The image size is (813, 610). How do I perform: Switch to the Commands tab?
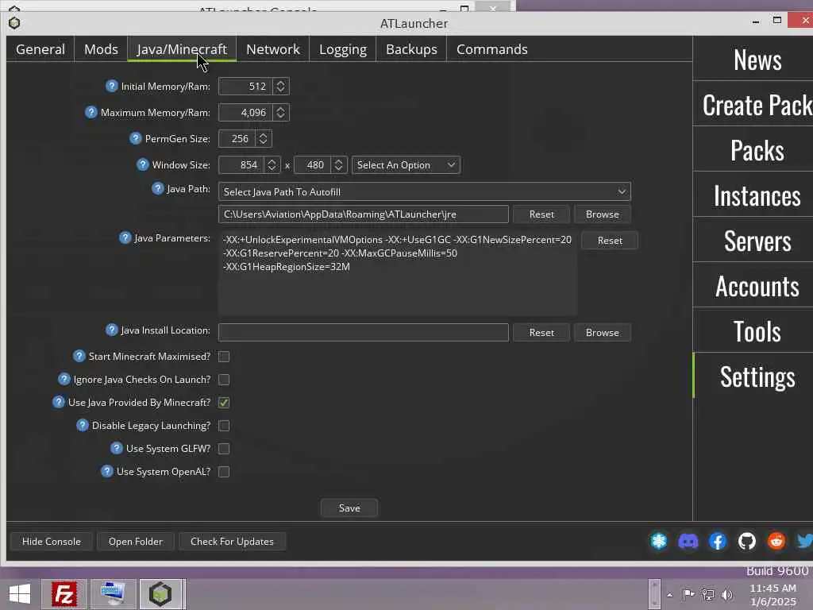point(491,48)
